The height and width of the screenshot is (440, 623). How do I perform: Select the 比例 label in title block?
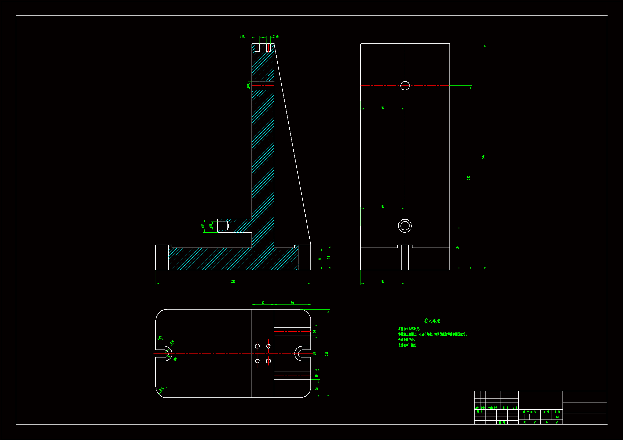pos(557,412)
